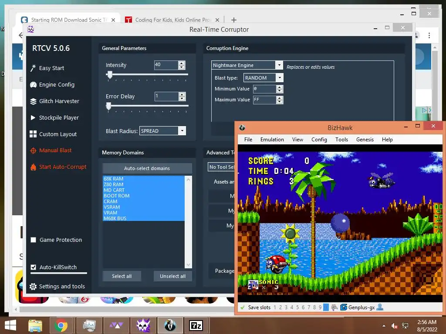Open File Explorer from taskbar

click(35, 326)
